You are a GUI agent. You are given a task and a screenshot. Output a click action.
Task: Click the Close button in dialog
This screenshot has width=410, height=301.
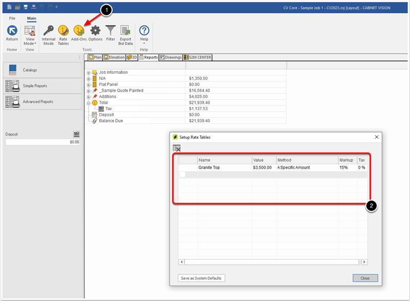click(365, 278)
